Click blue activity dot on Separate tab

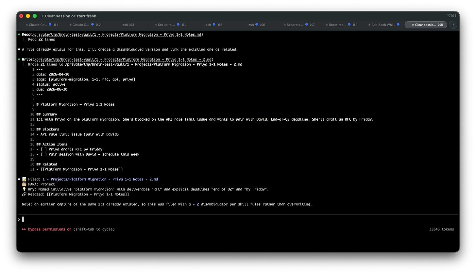coord(306,25)
